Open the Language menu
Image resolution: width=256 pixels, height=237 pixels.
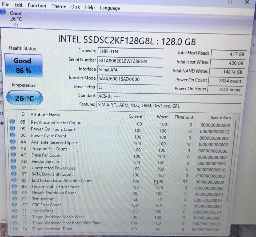[x=110, y=8]
